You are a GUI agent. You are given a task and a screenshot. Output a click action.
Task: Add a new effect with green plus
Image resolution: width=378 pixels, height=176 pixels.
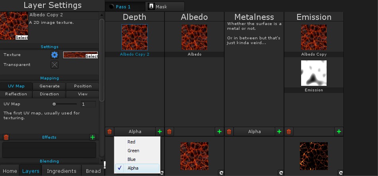93,137
